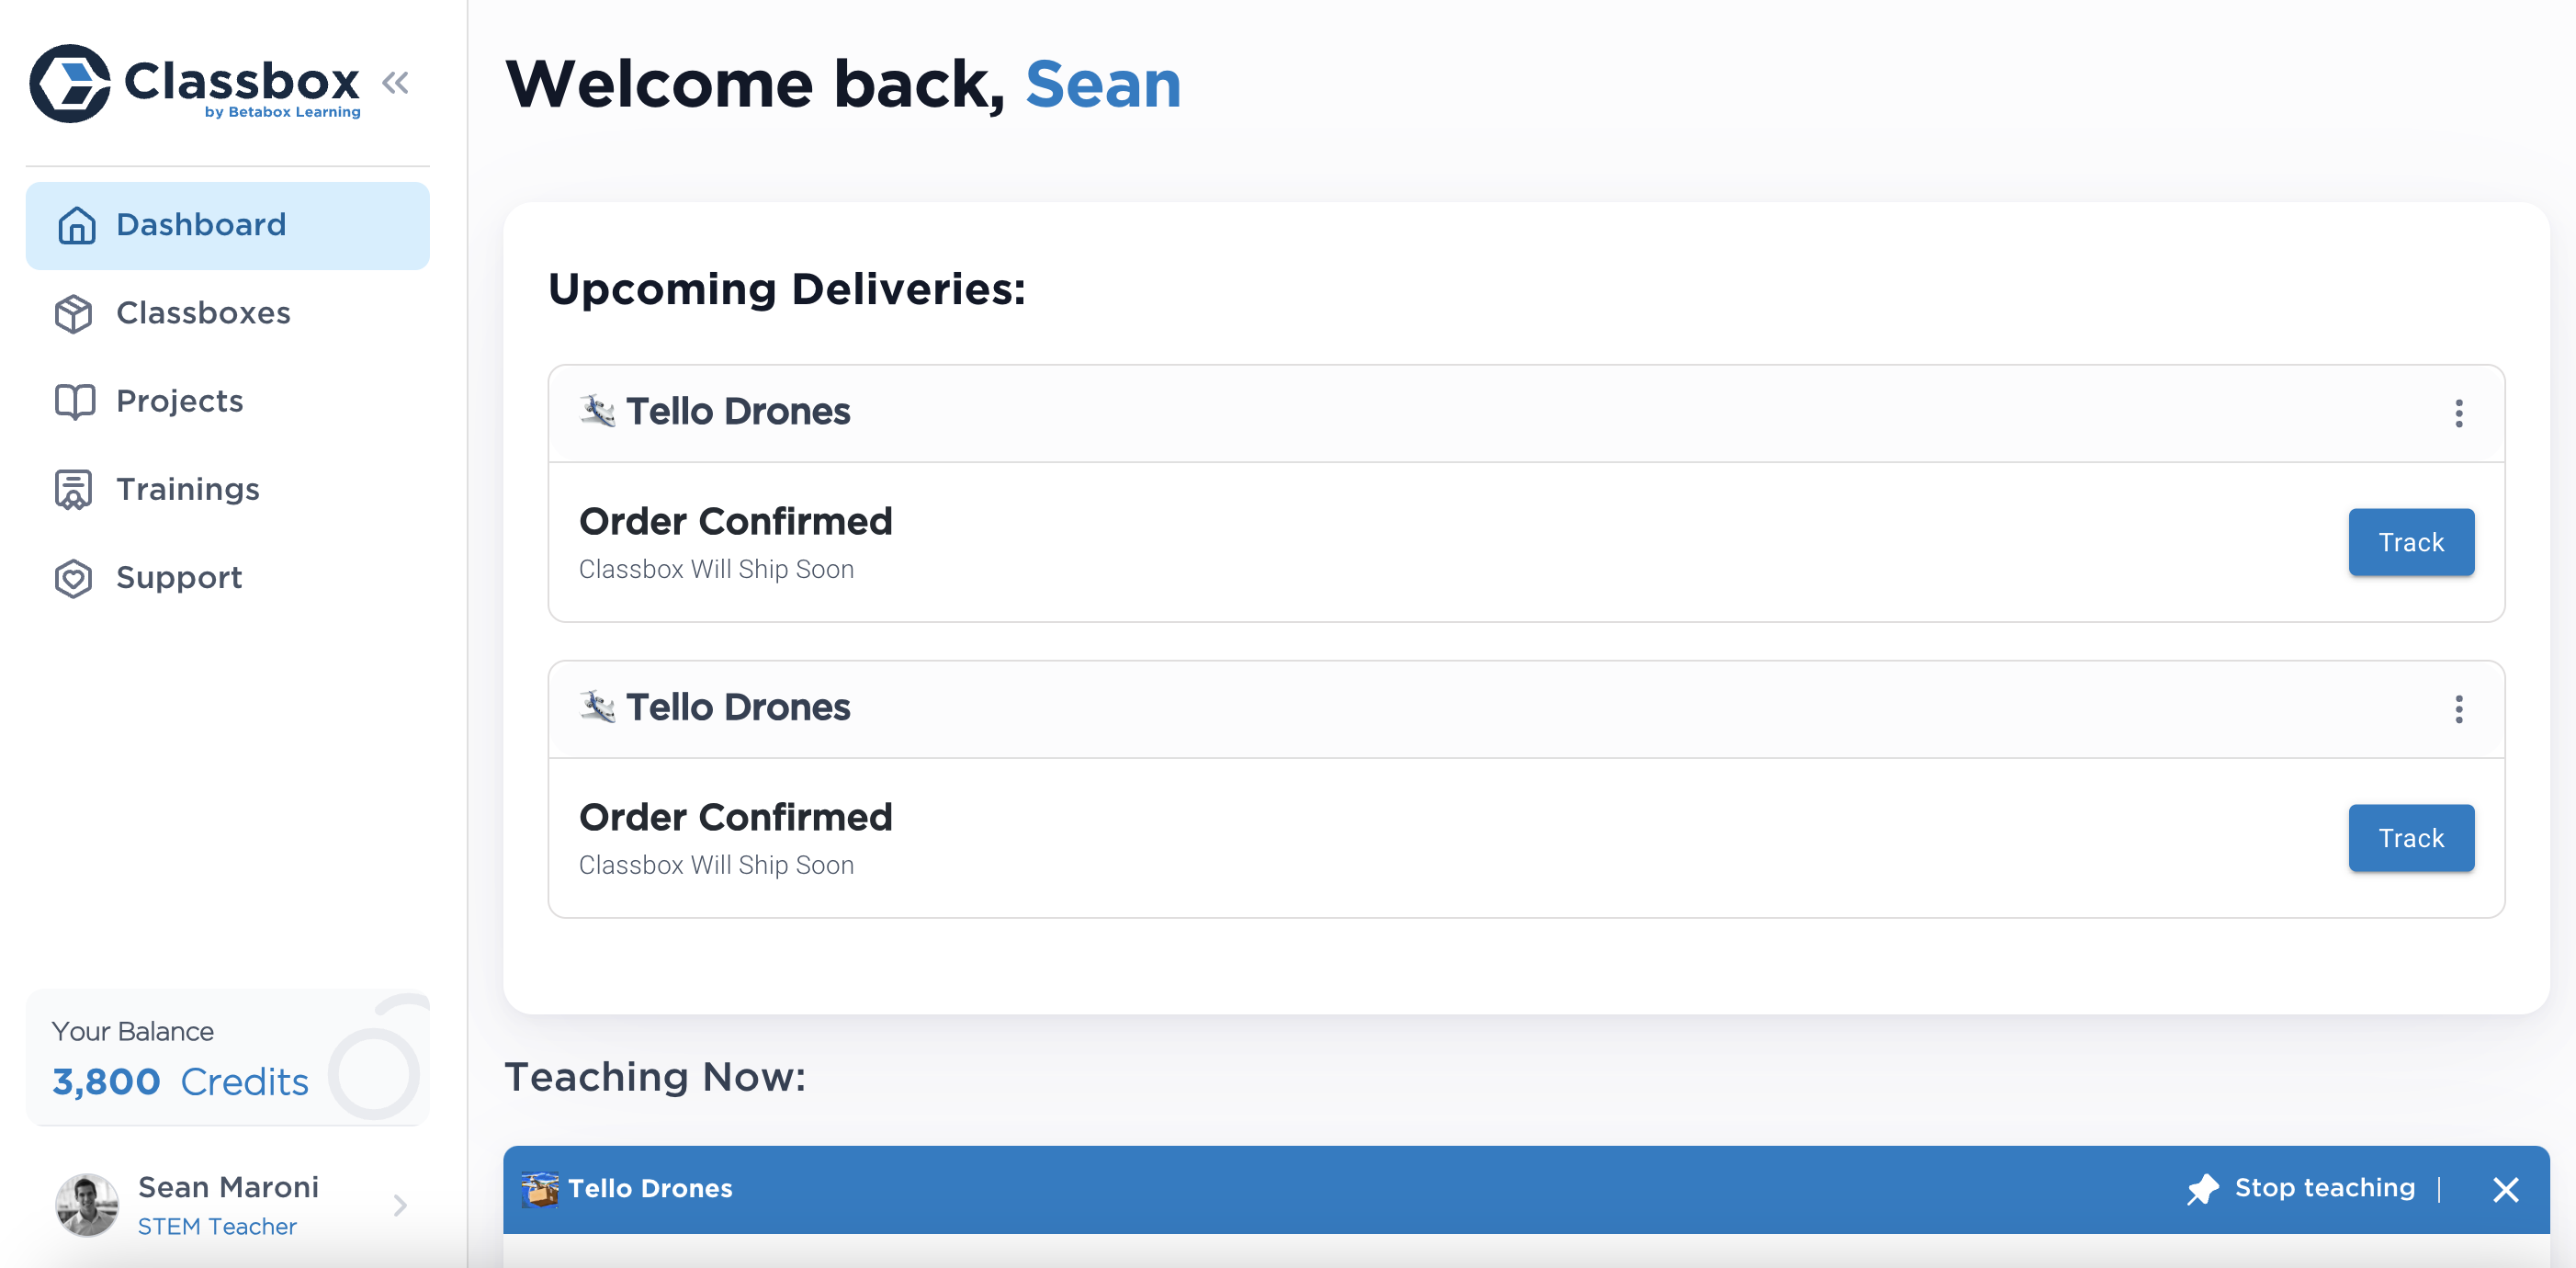Click the Classbox logo icon

point(69,83)
